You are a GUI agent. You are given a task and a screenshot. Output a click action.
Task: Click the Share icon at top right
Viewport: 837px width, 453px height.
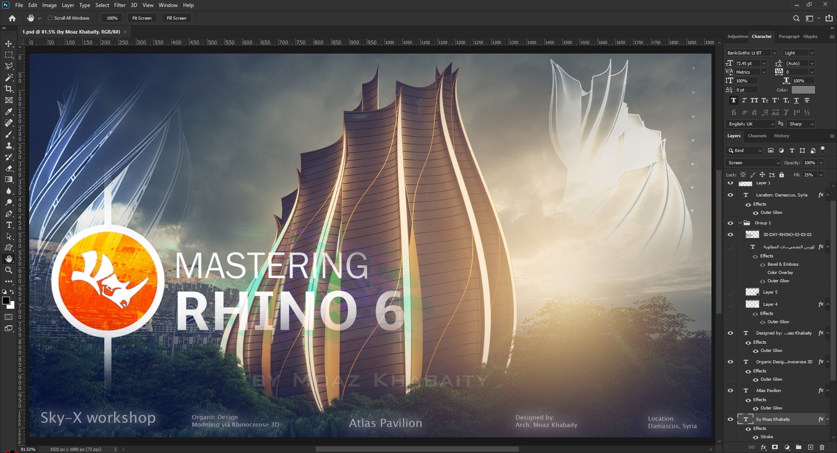[x=829, y=18]
